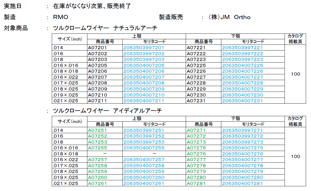Click ツルクロームワイヤー アイディアルアーチ heading
This screenshot has width=311, height=191.
pos(107,111)
